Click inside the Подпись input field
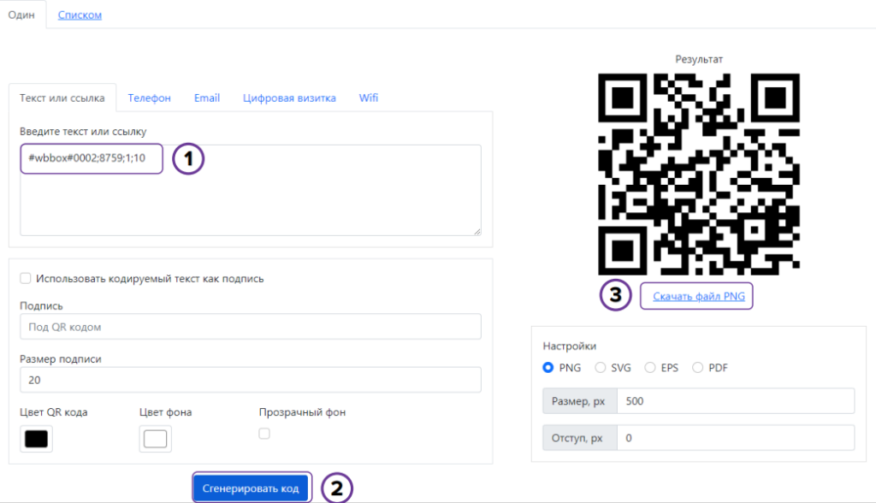Image resolution: width=876 pixels, height=503 pixels. 250,326
